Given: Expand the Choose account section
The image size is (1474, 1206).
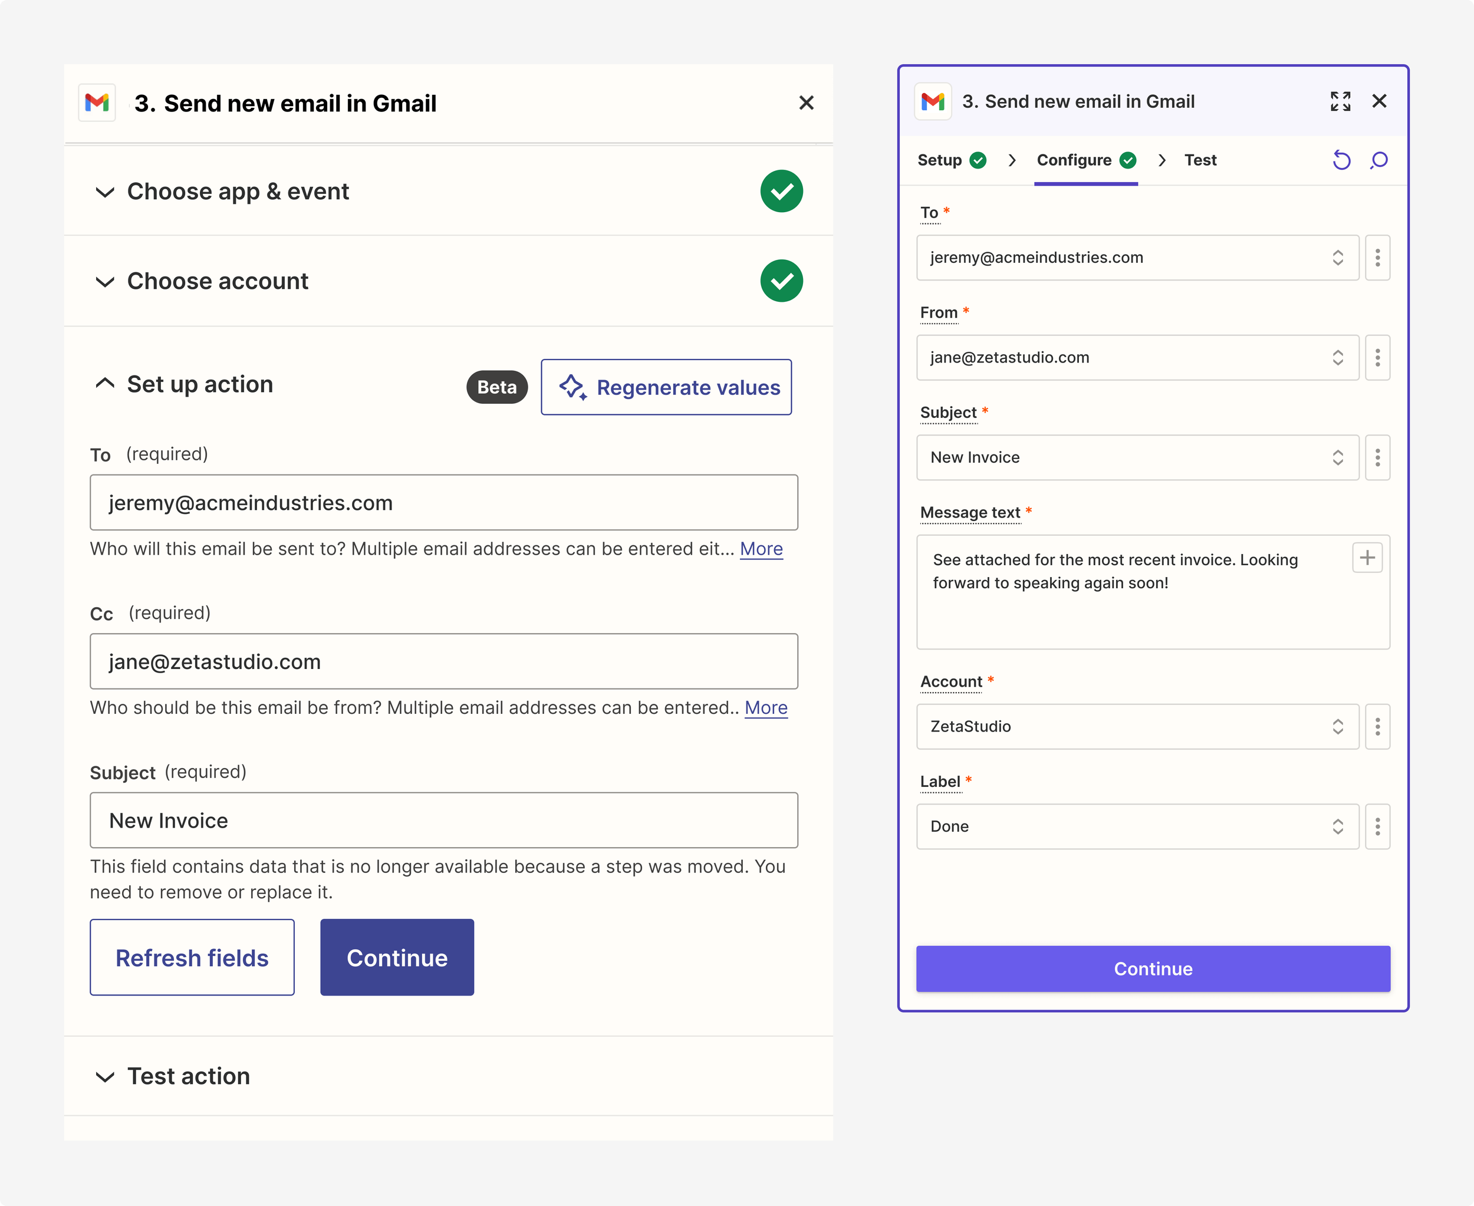Looking at the screenshot, I should coord(105,281).
